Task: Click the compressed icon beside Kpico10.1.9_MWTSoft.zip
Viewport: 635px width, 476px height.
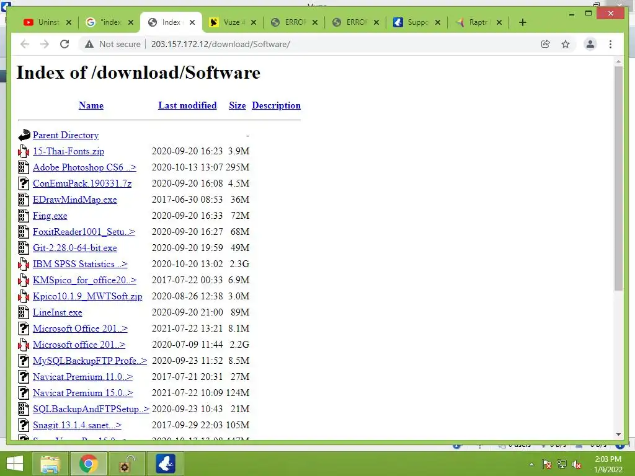Action: point(24,296)
